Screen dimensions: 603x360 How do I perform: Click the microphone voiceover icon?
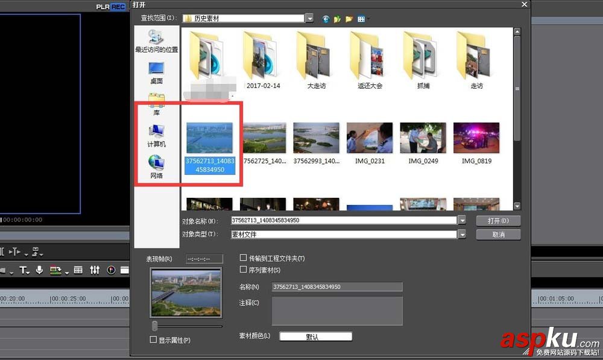tap(39, 270)
